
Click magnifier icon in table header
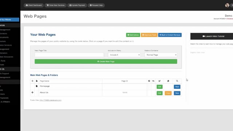(177, 81)
